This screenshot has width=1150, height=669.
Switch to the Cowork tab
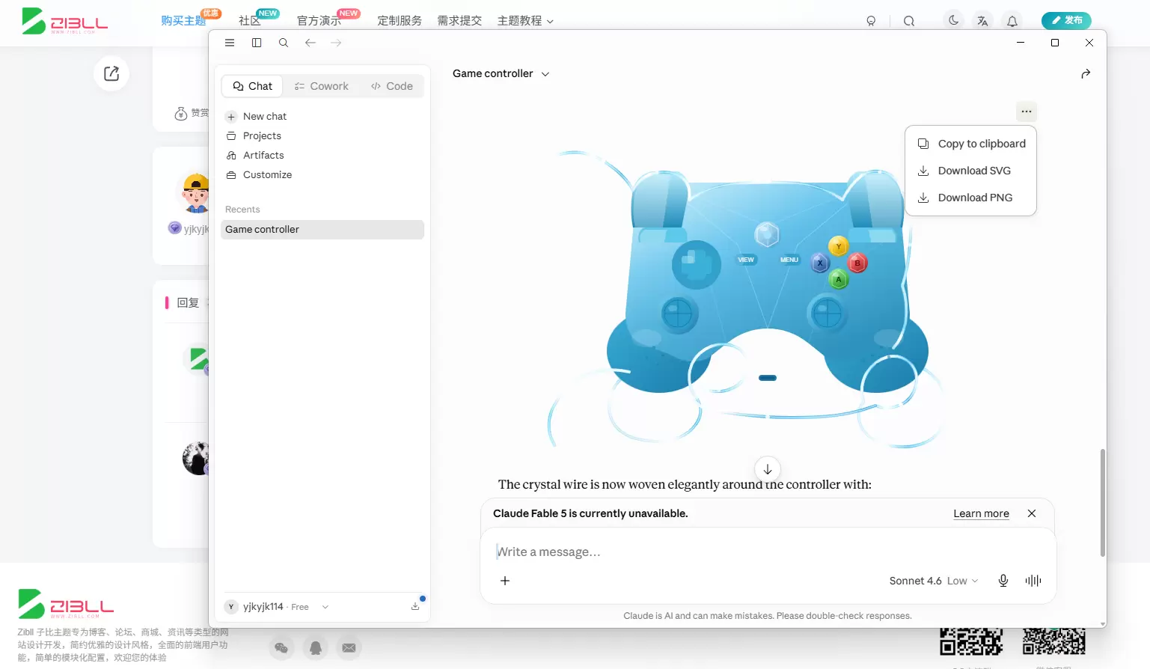point(322,86)
